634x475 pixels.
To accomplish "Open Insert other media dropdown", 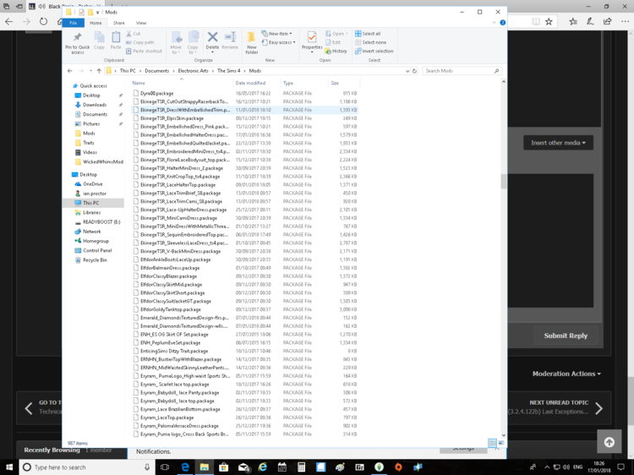I will pos(559,143).
